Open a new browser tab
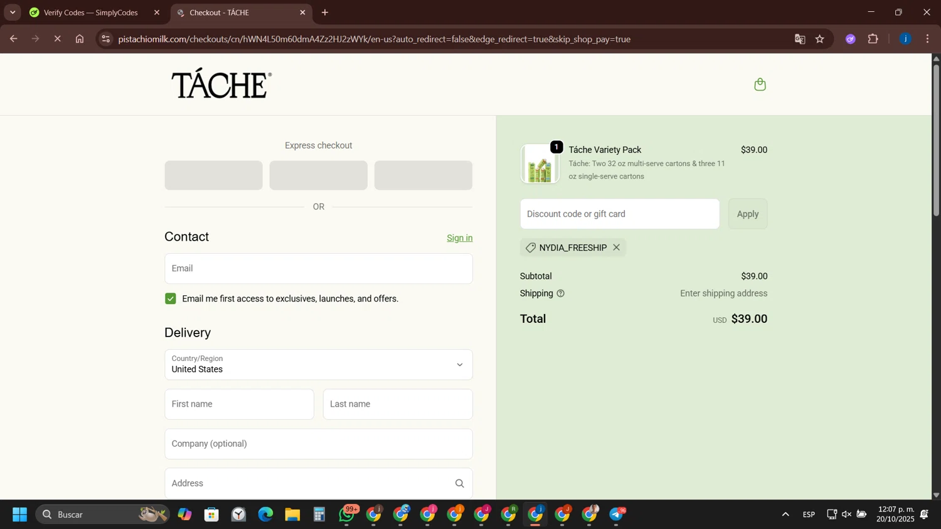Viewport: 941px width, 529px height. tap(325, 13)
